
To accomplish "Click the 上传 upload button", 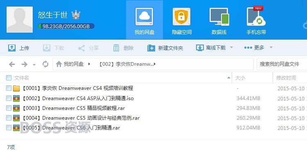I will coord(18,48).
